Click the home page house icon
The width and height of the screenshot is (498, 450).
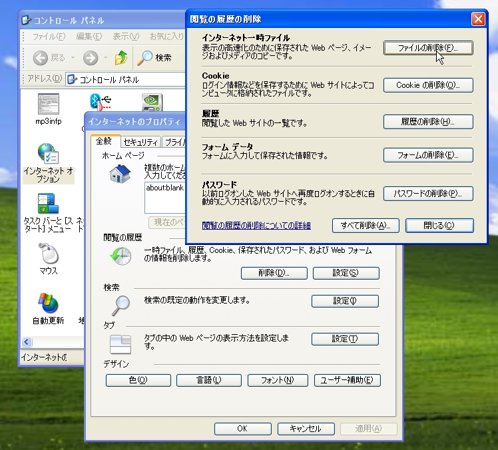pos(120,173)
